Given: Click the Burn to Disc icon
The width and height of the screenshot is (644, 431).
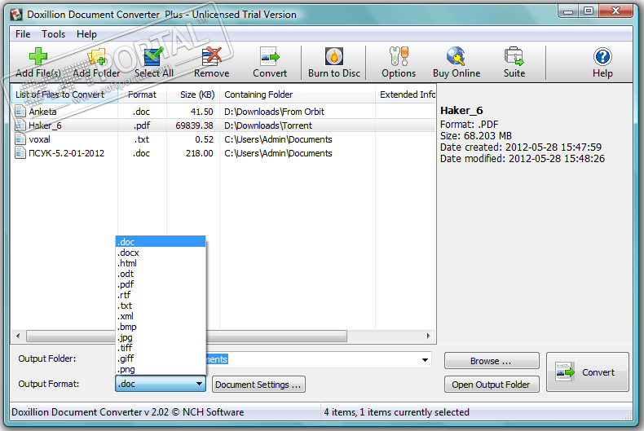Looking at the screenshot, I should pyautogui.click(x=334, y=56).
